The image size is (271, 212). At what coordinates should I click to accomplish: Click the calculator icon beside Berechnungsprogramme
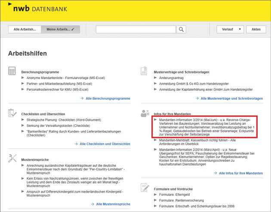12,71
